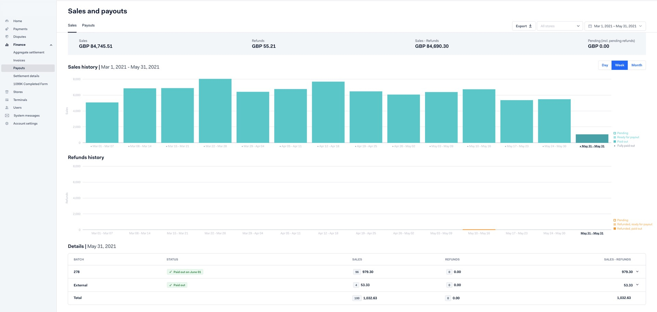Viewport: 657px width, 312px height.
Task: Open Aggregate settlement page
Action: (x=29, y=53)
